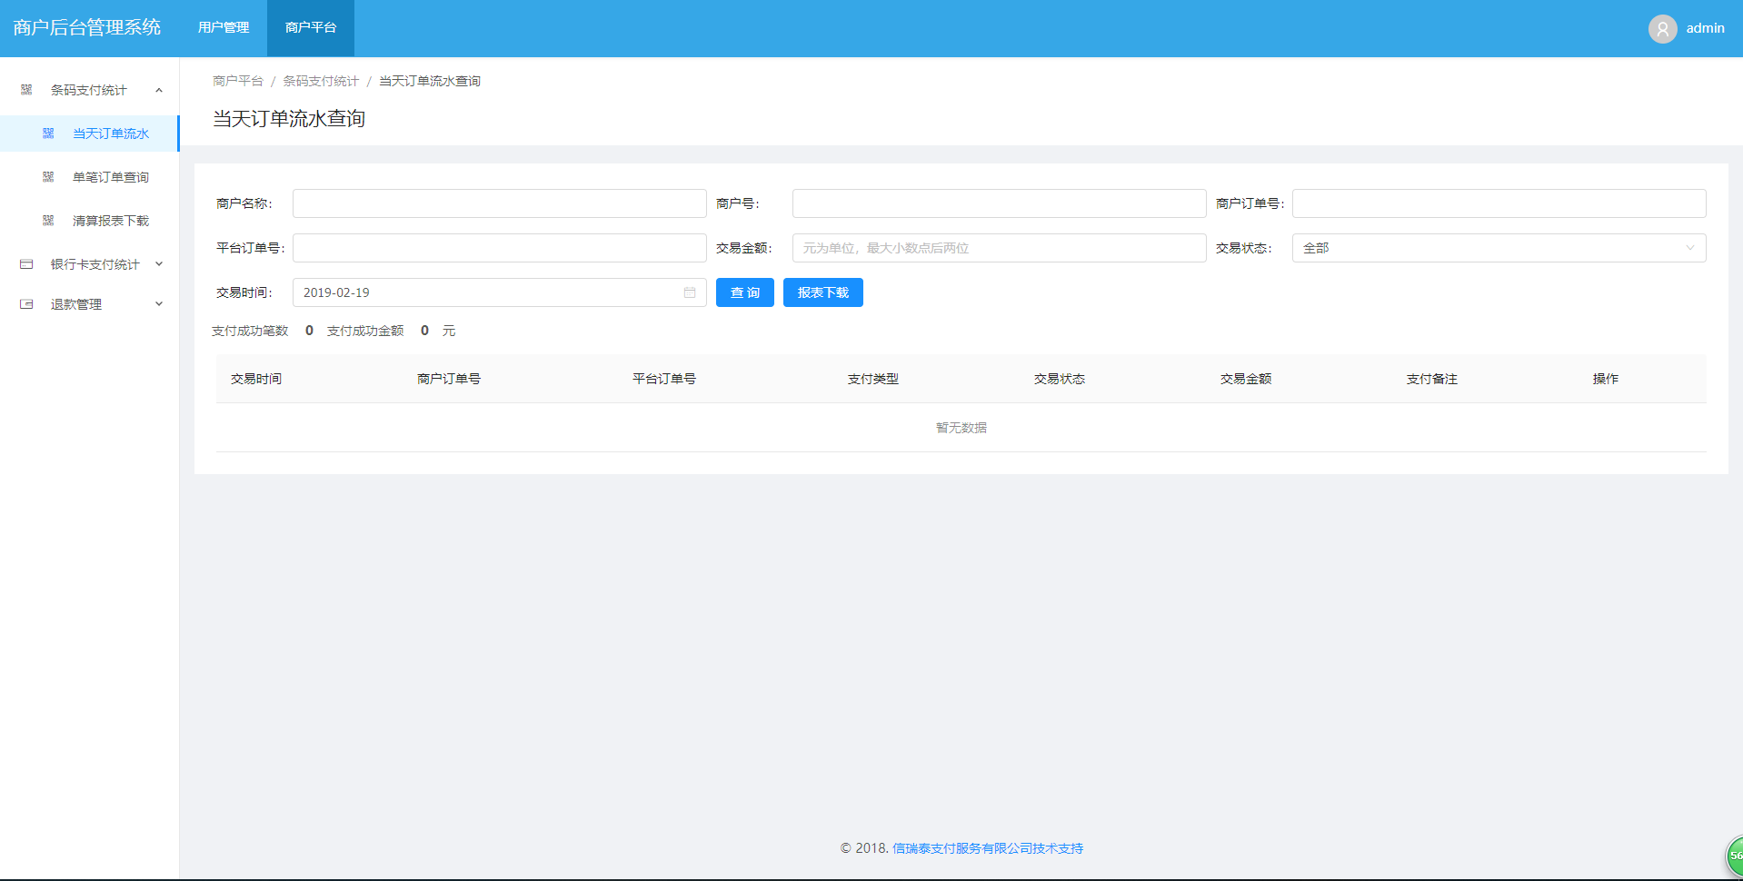Click the 退款管理 wallet icon
Viewport: 1743px width, 881px height.
(x=26, y=304)
